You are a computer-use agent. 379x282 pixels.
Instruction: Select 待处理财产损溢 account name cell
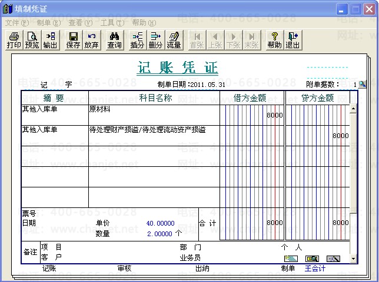[154, 135]
